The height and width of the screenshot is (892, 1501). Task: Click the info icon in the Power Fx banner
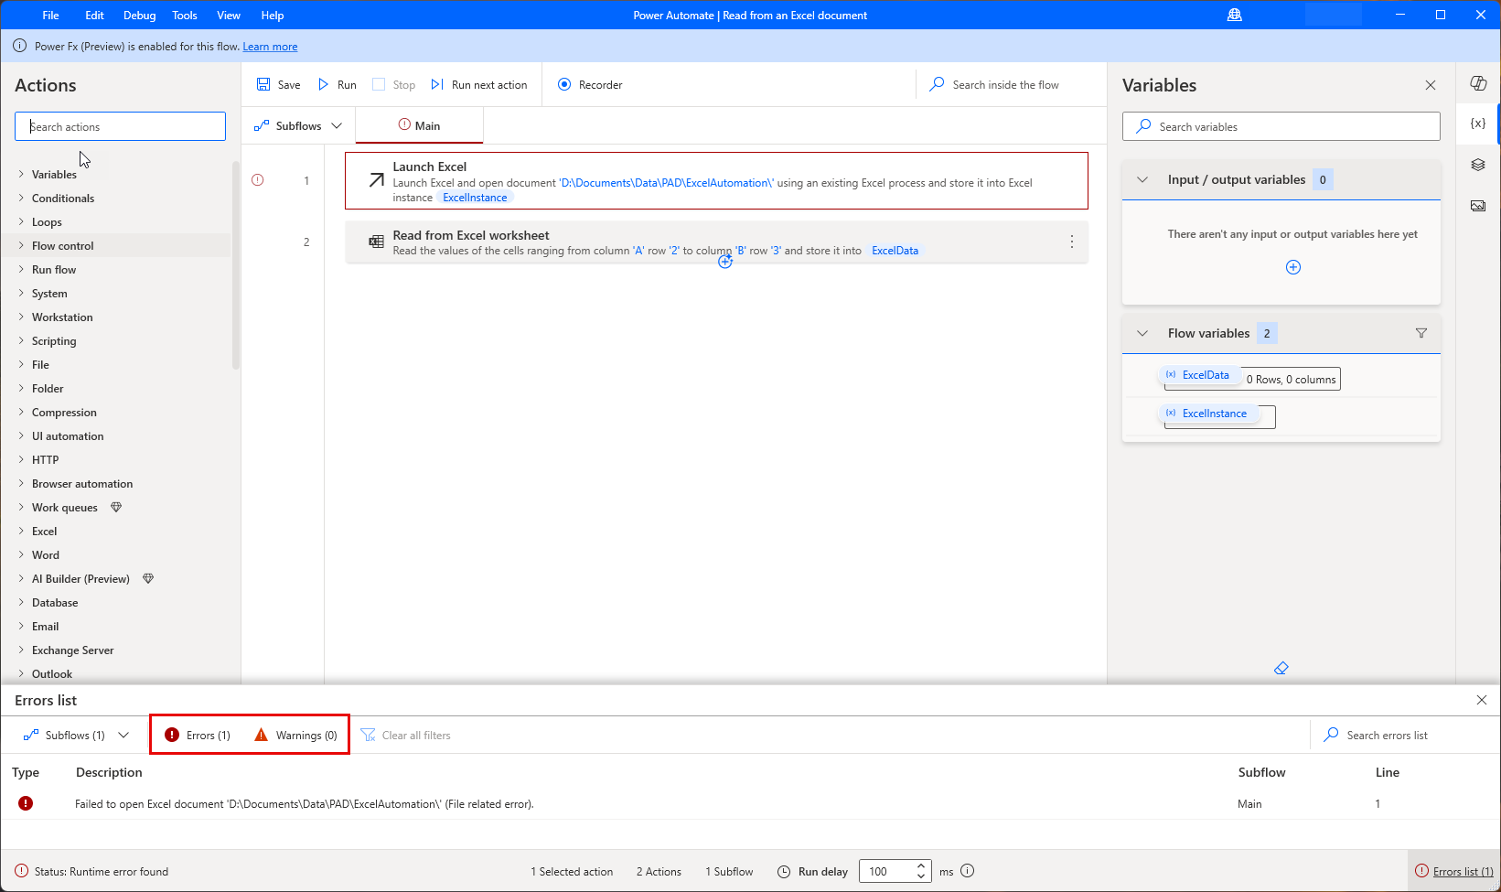point(19,46)
